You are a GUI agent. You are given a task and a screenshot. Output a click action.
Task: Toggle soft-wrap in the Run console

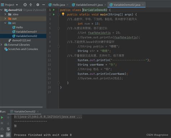coord(8,129)
